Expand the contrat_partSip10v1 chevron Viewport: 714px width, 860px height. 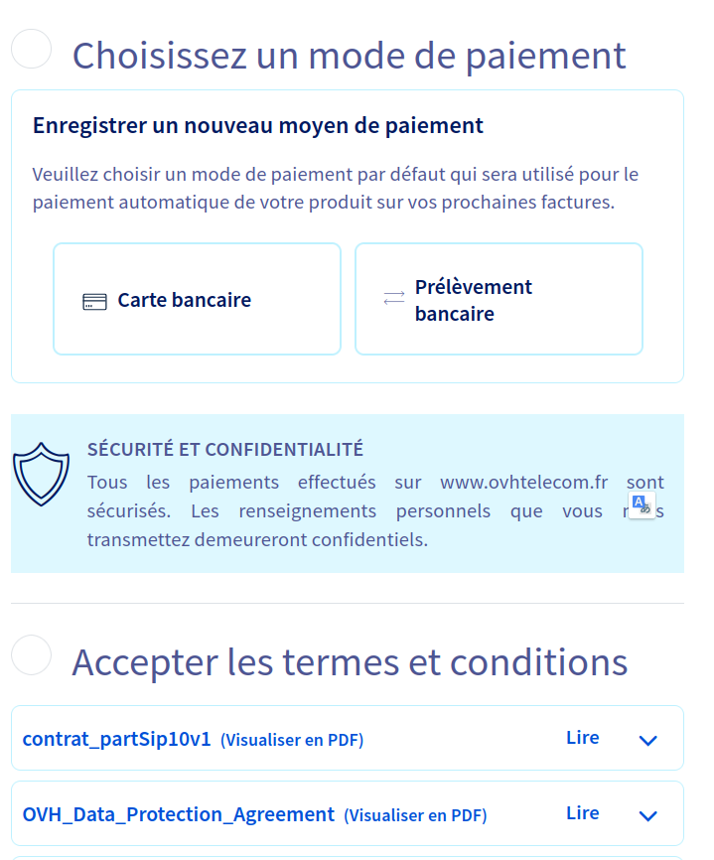click(648, 740)
